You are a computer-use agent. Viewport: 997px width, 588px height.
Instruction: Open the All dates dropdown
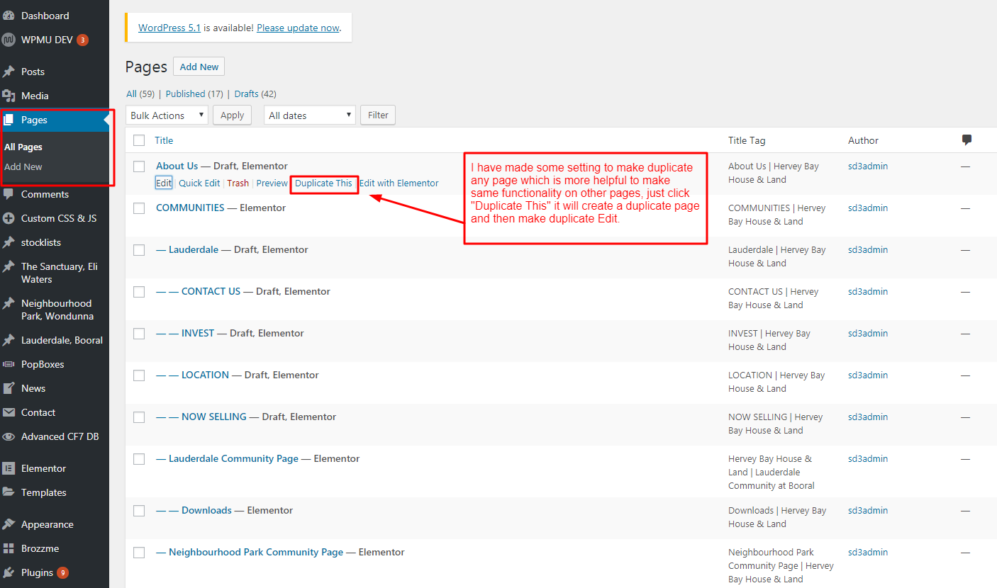(310, 115)
